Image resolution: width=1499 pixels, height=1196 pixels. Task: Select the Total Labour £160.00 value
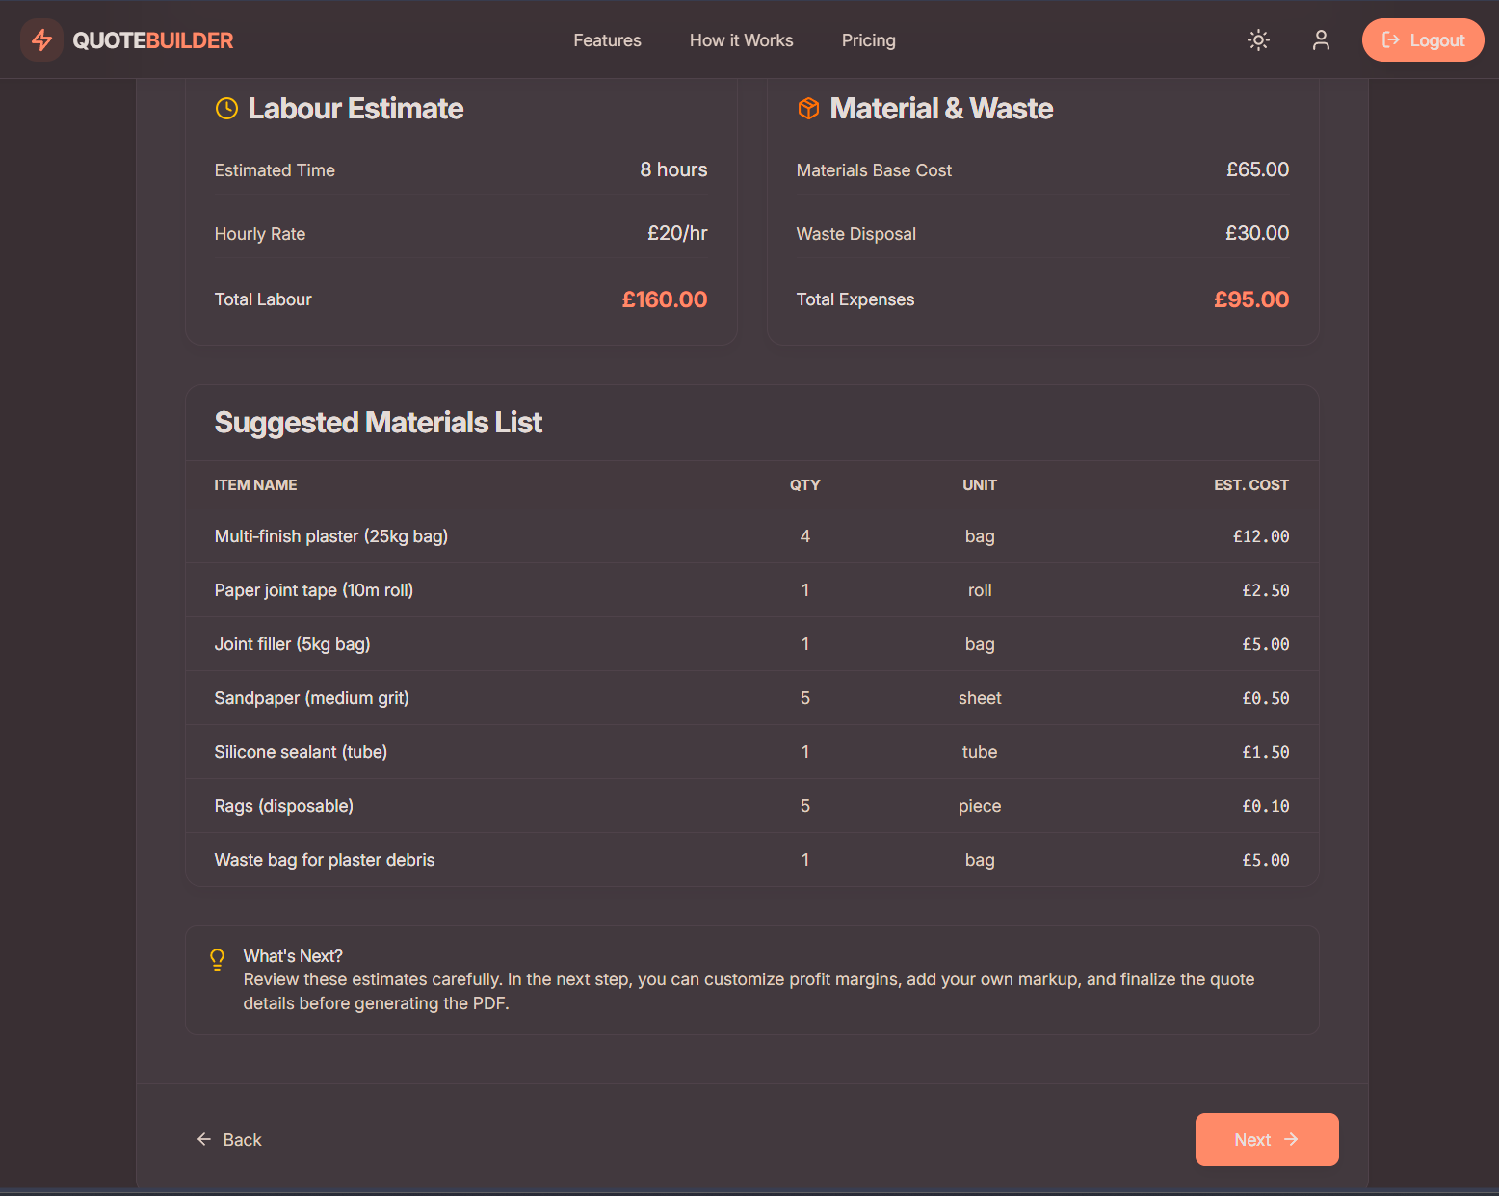[665, 299]
